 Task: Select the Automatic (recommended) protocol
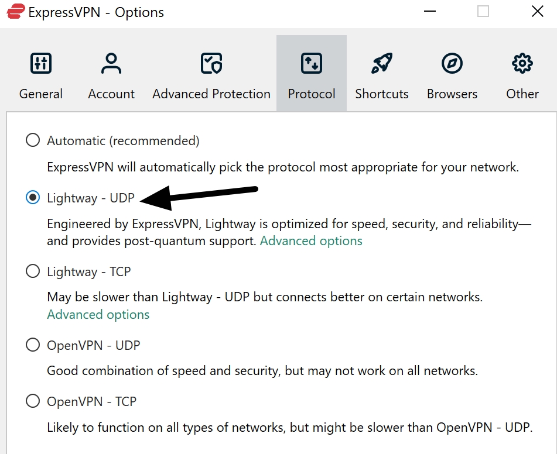point(33,140)
